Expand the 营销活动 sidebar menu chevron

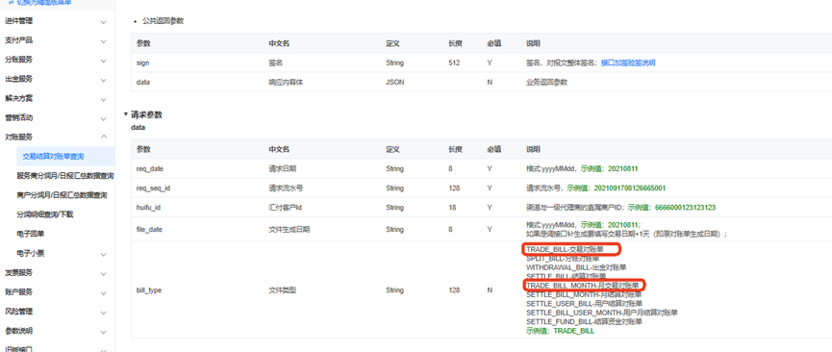[x=104, y=118]
